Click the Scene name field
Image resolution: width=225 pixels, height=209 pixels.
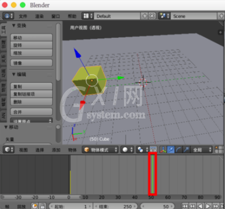point(194,16)
